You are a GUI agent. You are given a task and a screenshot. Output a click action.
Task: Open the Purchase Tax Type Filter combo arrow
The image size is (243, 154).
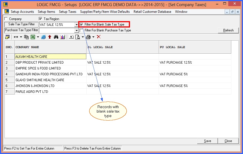pyautogui.click(x=77, y=30)
